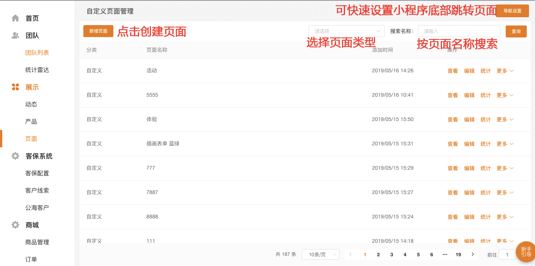Open 团队列表 in the sidebar
The width and height of the screenshot is (535, 266).
37,53
